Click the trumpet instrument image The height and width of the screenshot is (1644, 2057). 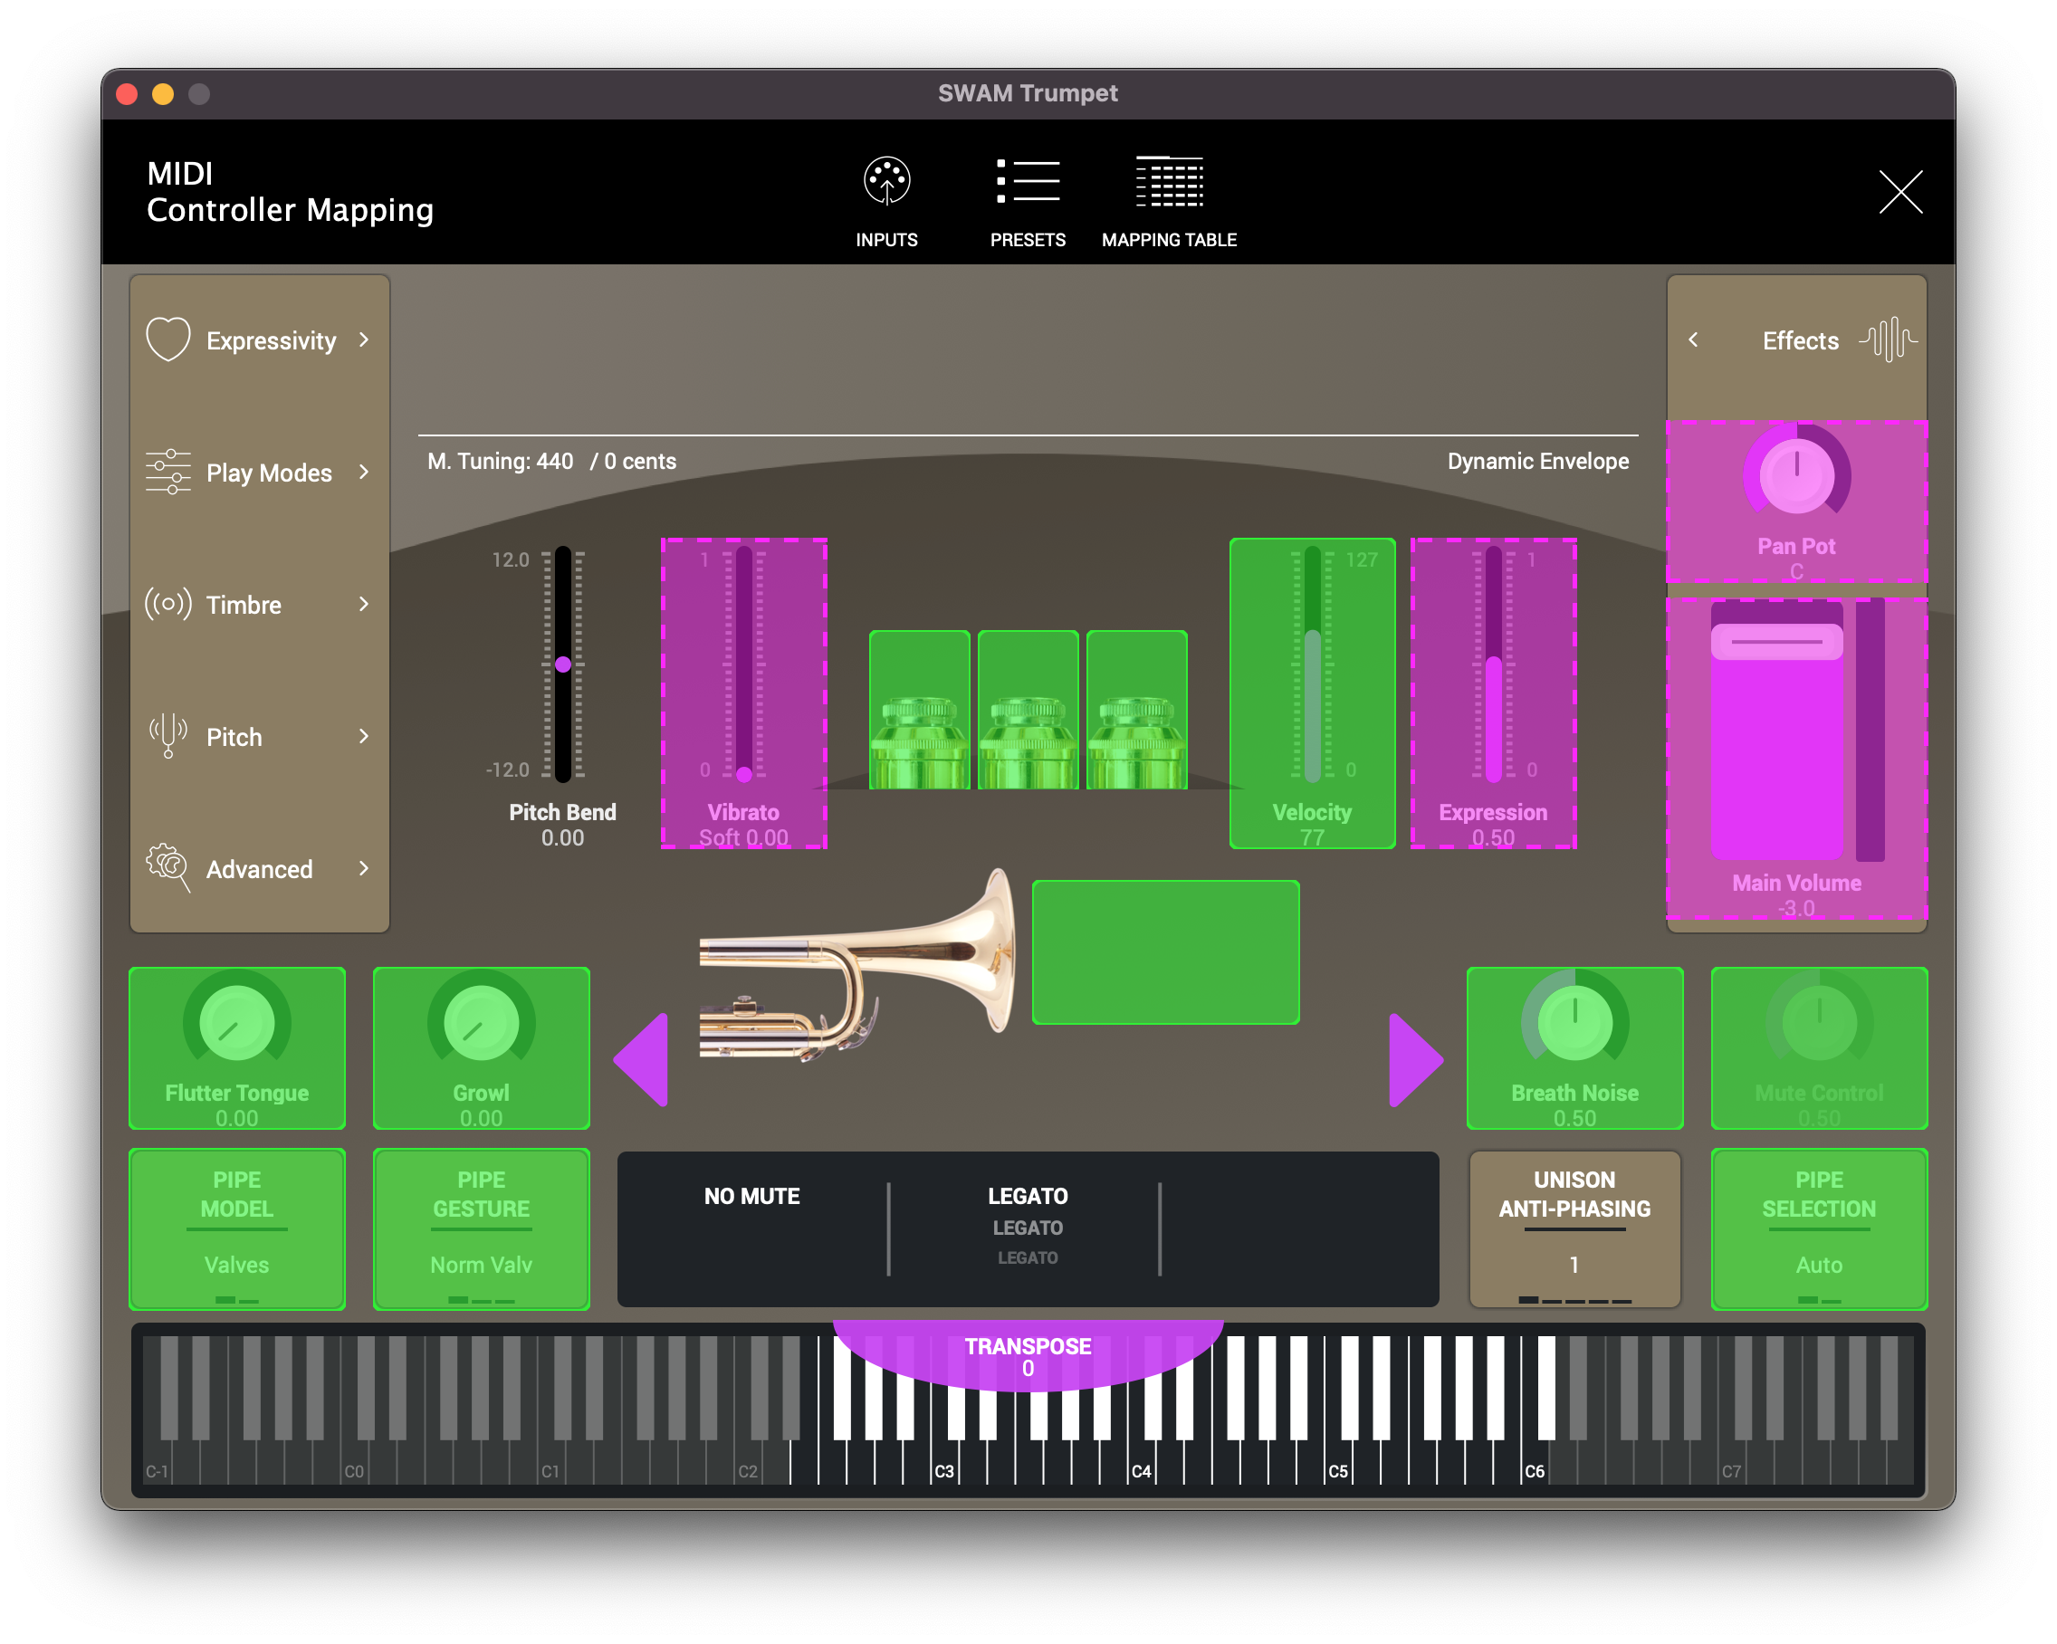tap(856, 966)
